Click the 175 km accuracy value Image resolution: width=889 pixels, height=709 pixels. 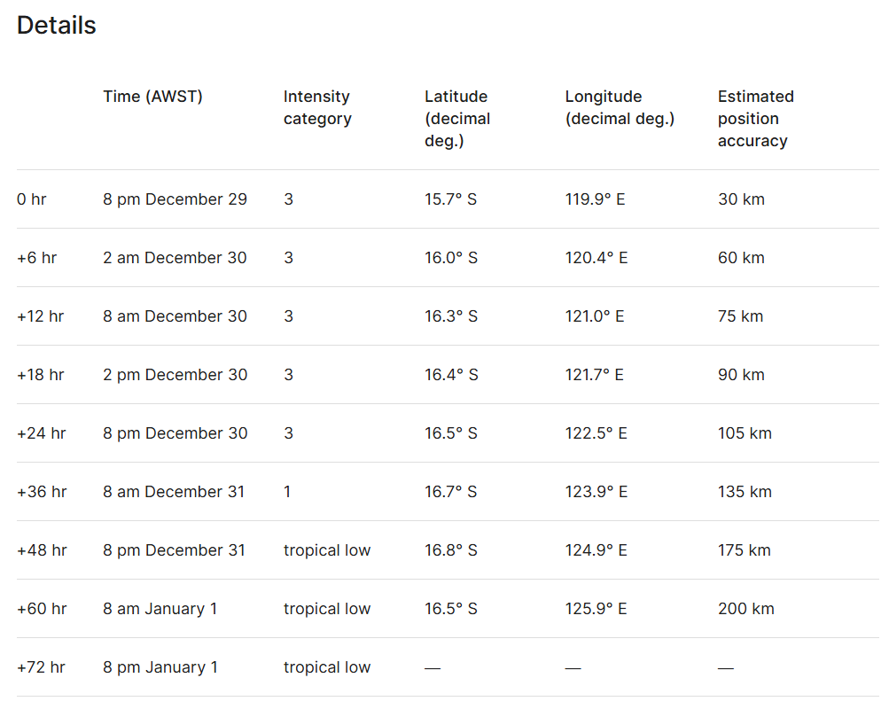pyautogui.click(x=744, y=550)
